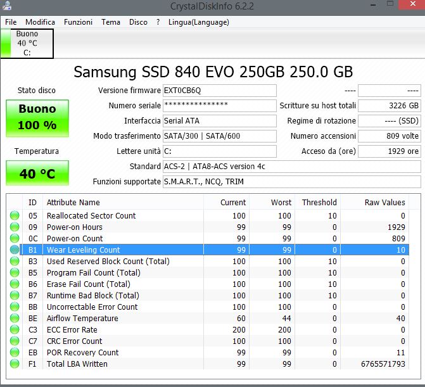Open the Modifica menu
Image resolution: width=425 pixels, height=387 pixels.
[x=40, y=22]
